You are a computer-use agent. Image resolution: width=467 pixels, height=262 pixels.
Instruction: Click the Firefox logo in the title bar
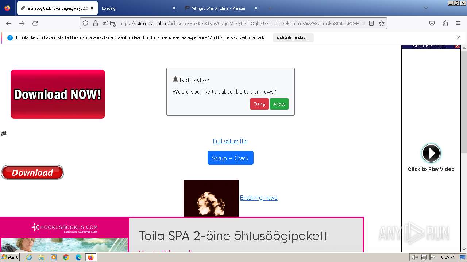(x=7, y=8)
